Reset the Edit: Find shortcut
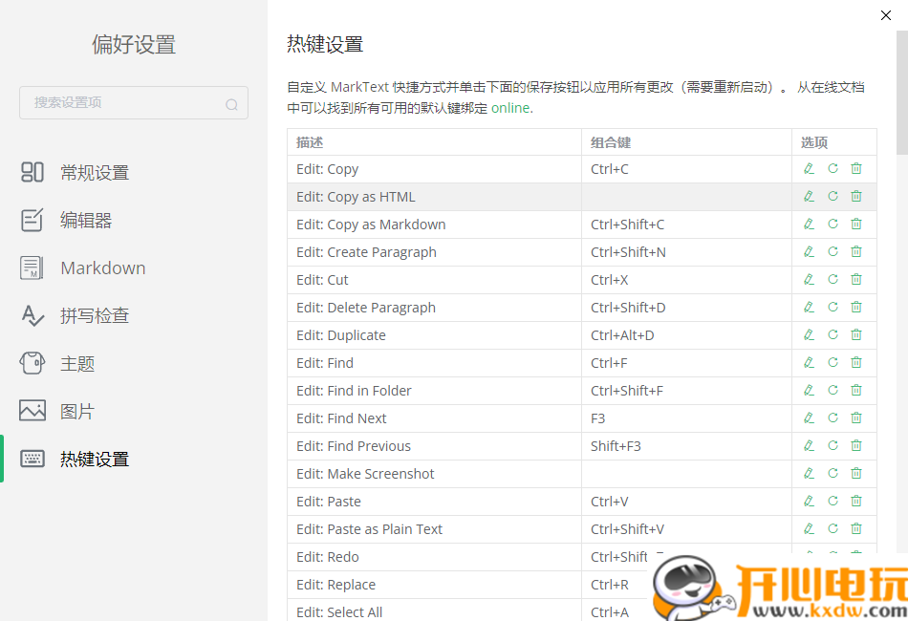Screen dimensions: 908x621 pos(832,362)
